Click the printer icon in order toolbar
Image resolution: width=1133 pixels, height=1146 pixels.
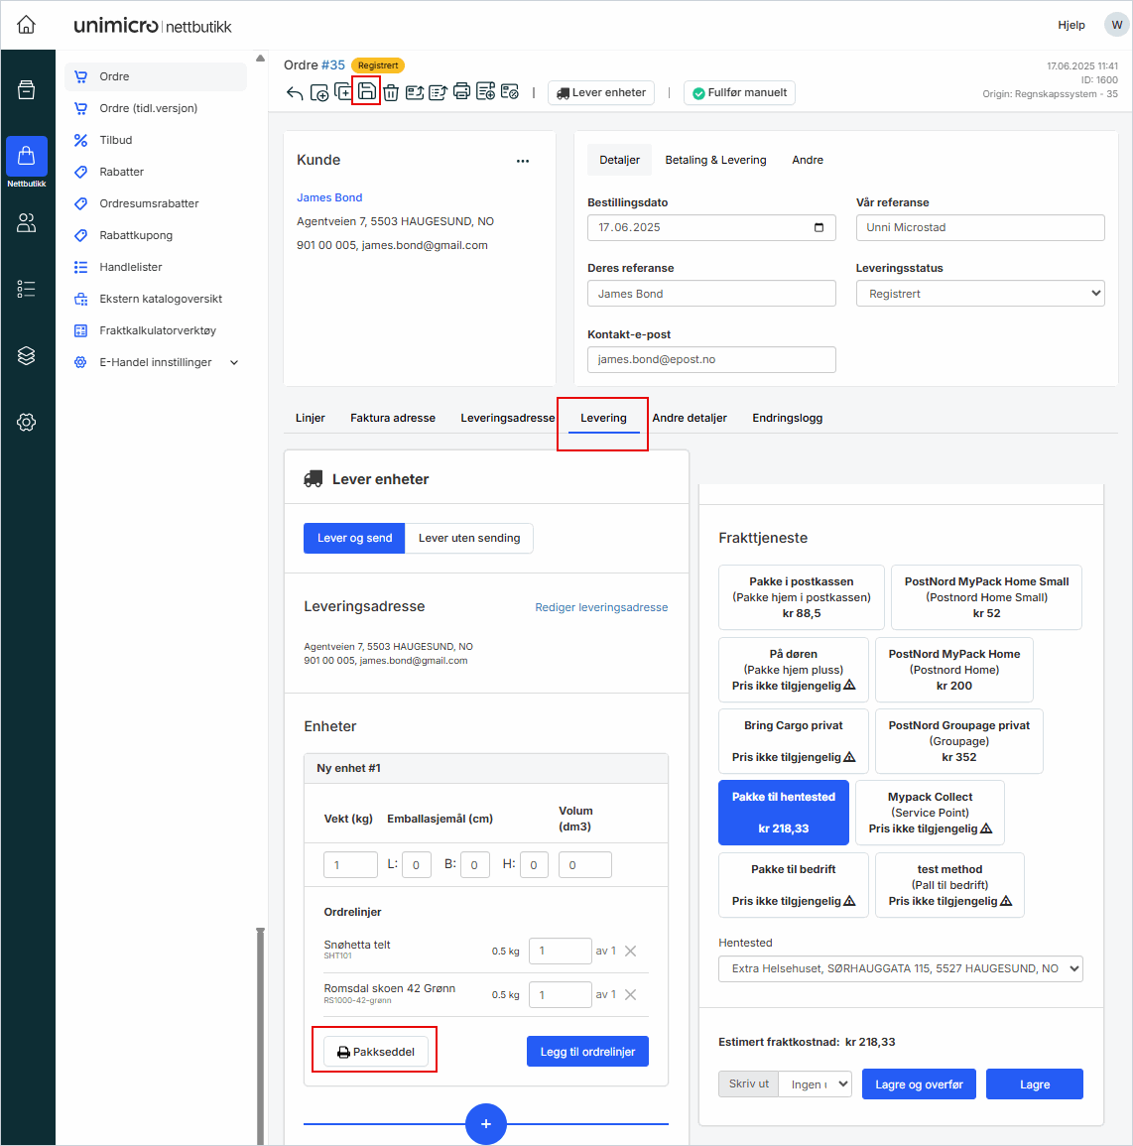tap(461, 92)
